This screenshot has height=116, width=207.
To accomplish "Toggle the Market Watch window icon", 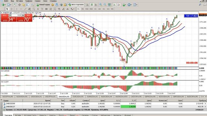I will pos(15,5).
